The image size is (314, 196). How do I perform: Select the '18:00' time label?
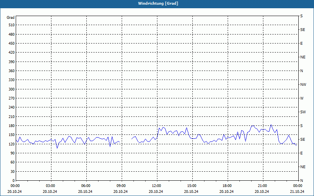228,186
